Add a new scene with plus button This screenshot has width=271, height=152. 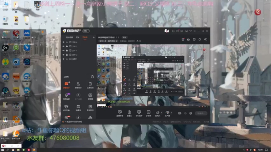94,37
